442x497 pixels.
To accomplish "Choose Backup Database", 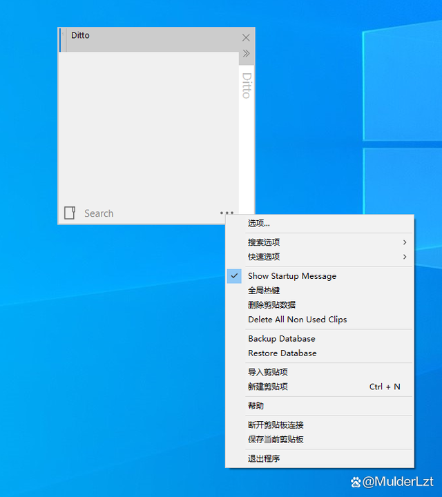I will point(319,339).
